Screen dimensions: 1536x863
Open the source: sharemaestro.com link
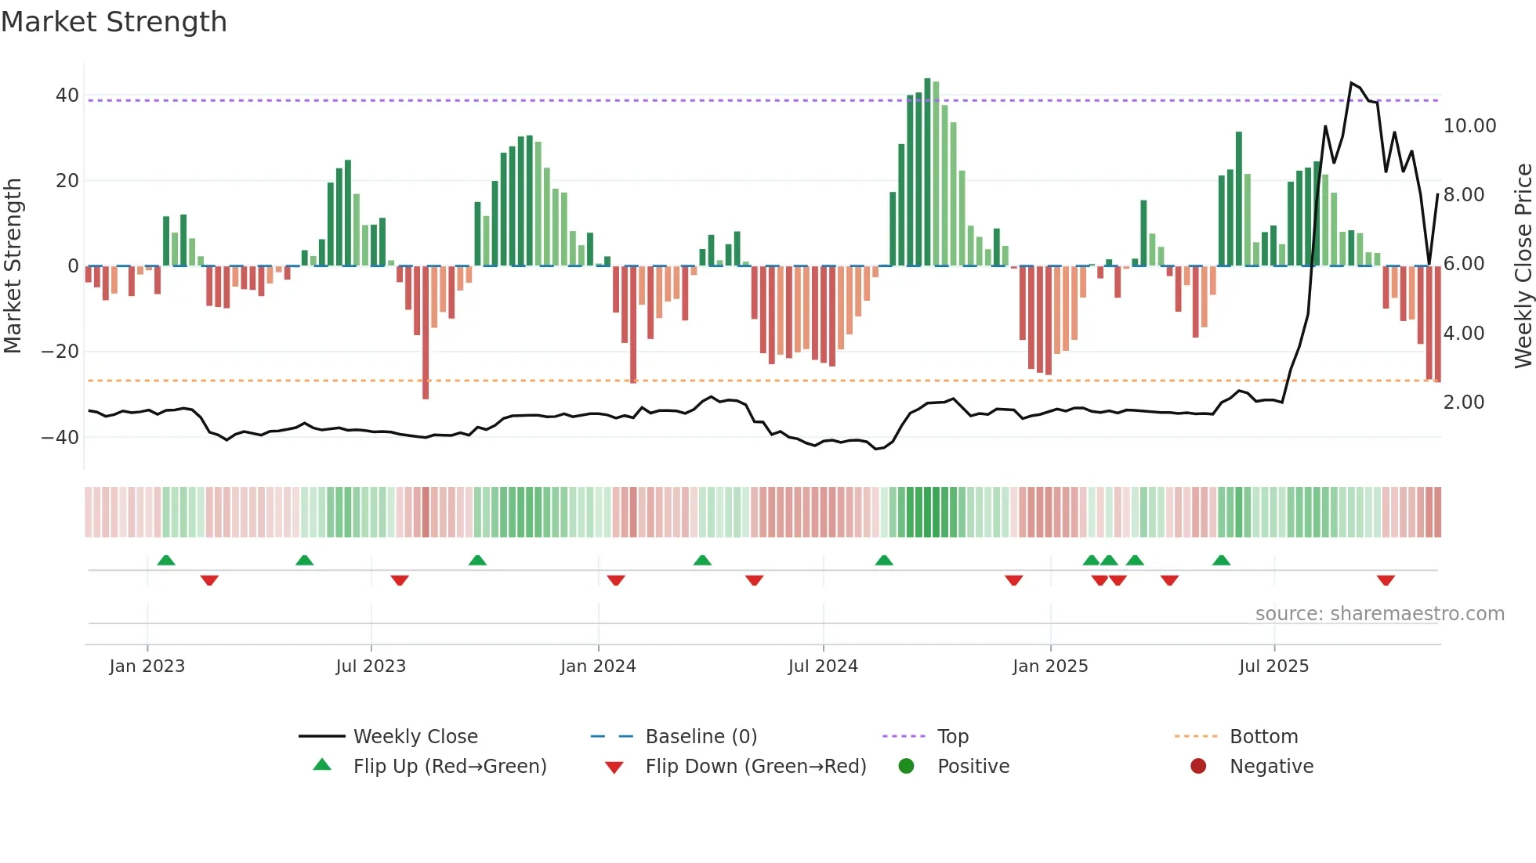[1379, 613]
